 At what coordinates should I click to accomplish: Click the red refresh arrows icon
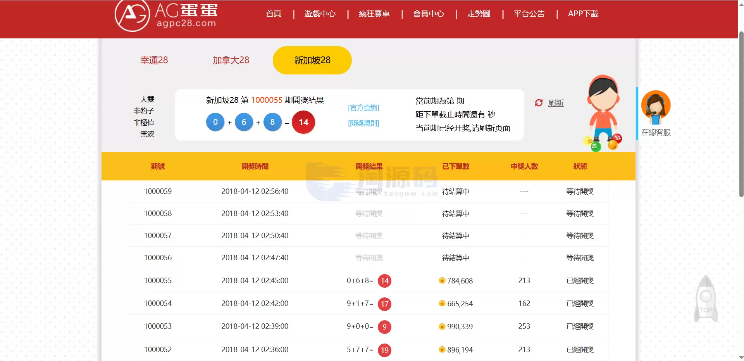coord(539,103)
